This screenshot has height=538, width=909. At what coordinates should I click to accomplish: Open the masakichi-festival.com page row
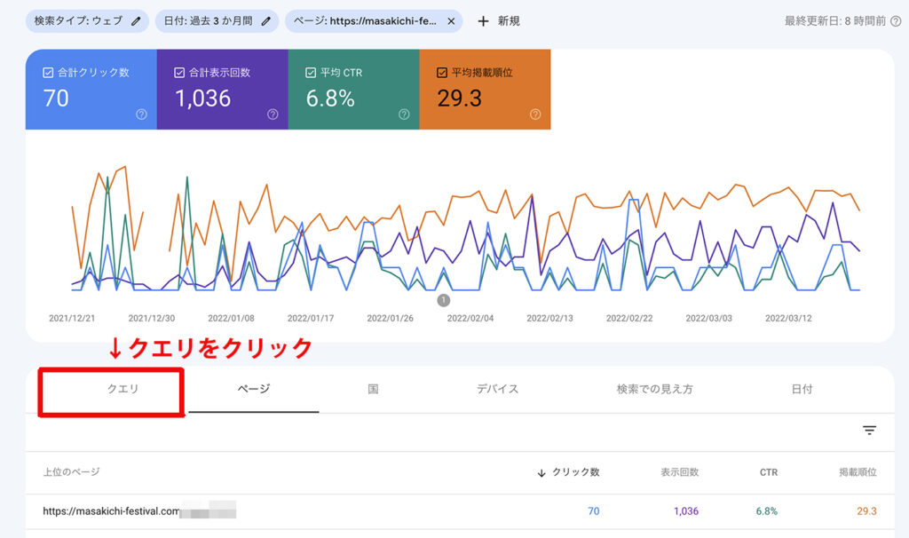click(460, 511)
